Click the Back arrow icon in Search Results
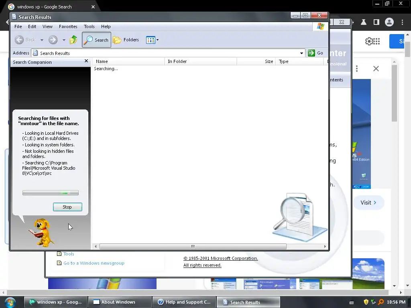The image size is (411, 308). (19, 40)
